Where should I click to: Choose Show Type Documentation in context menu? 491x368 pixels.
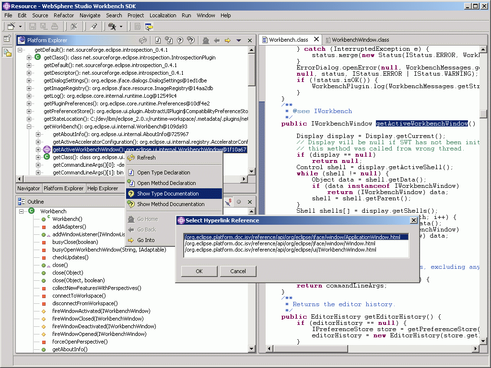174,194
